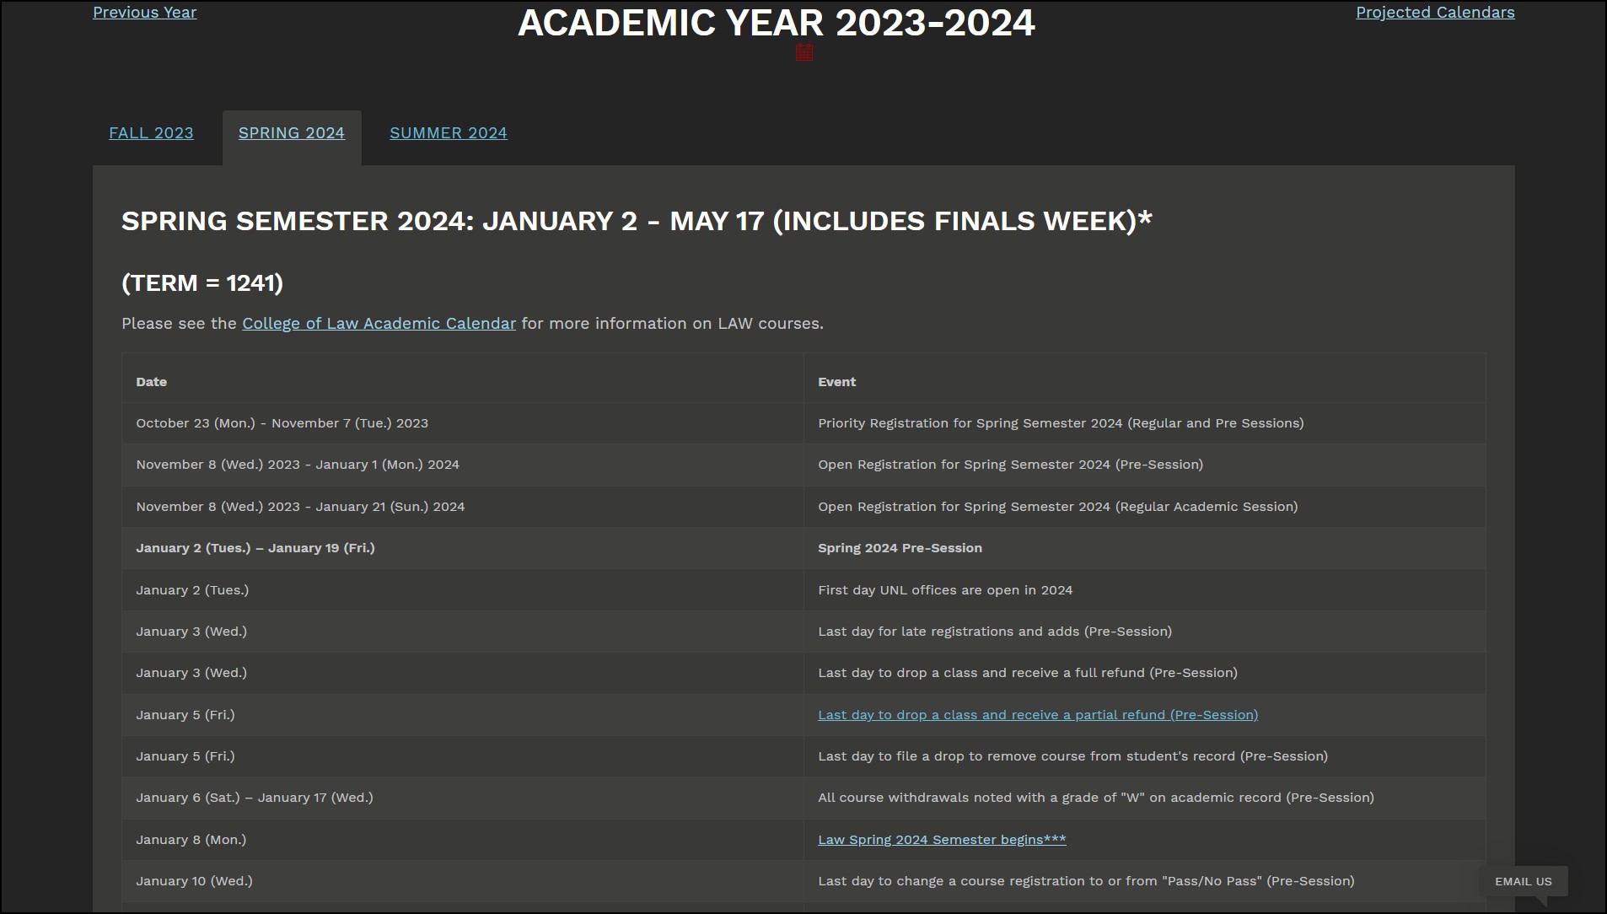
Task: Click the red calendar icon below the title
Action: point(804,52)
